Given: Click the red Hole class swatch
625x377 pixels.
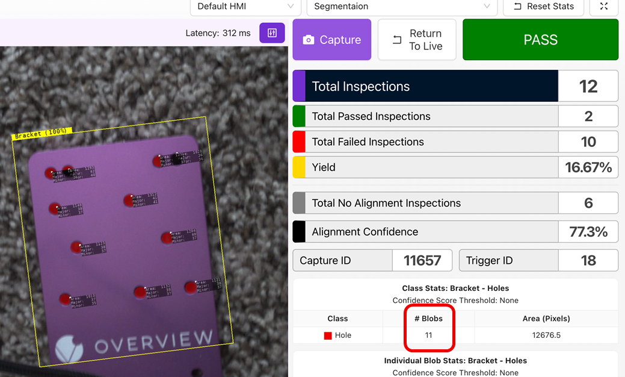Looking at the screenshot, I should click(328, 335).
